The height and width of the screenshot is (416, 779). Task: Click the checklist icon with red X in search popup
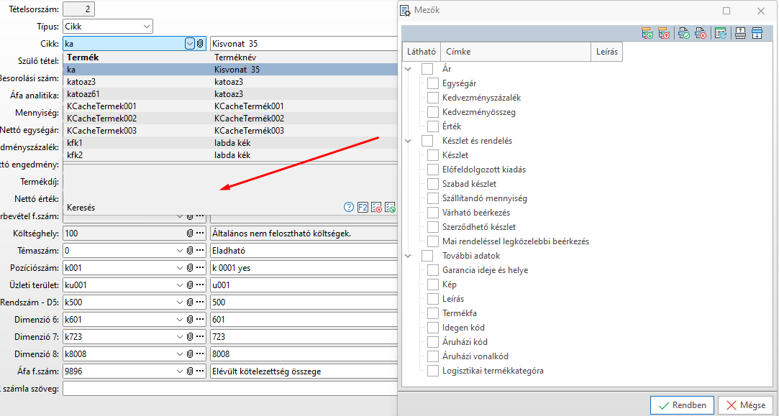point(377,208)
